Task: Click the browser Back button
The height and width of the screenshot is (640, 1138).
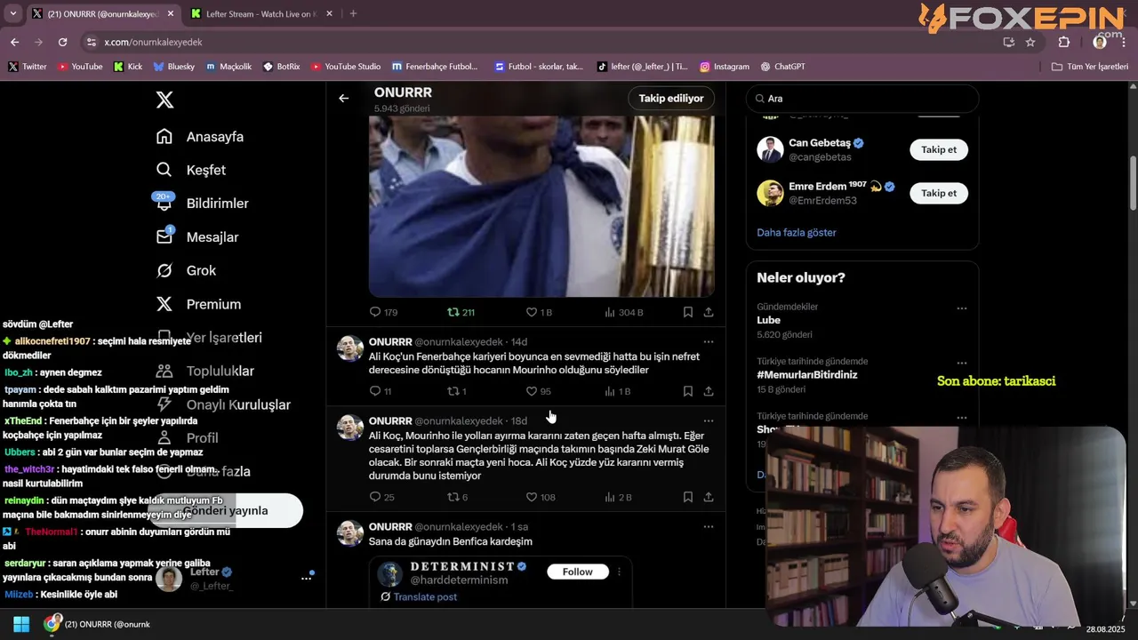Action: pyautogui.click(x=14, y=42)
